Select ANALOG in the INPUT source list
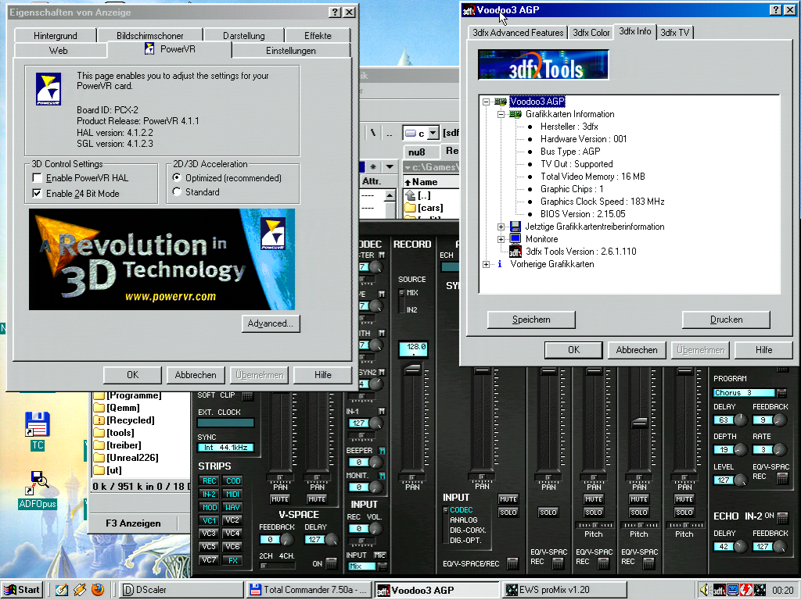This screenshot has height=600, width=801. (x=463, y=520)
